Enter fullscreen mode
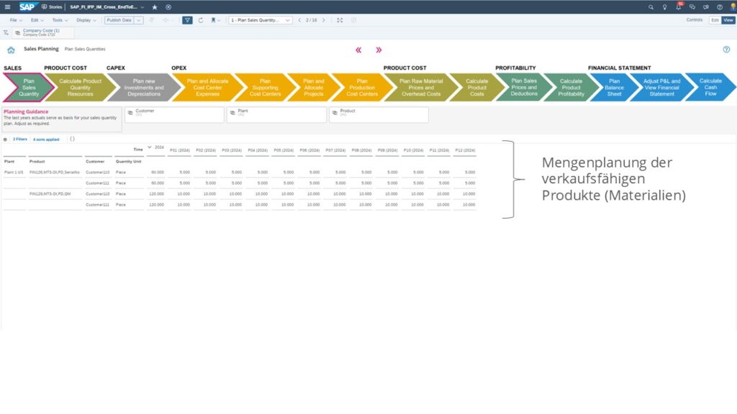737x414 pixels. tap(340, 20)
